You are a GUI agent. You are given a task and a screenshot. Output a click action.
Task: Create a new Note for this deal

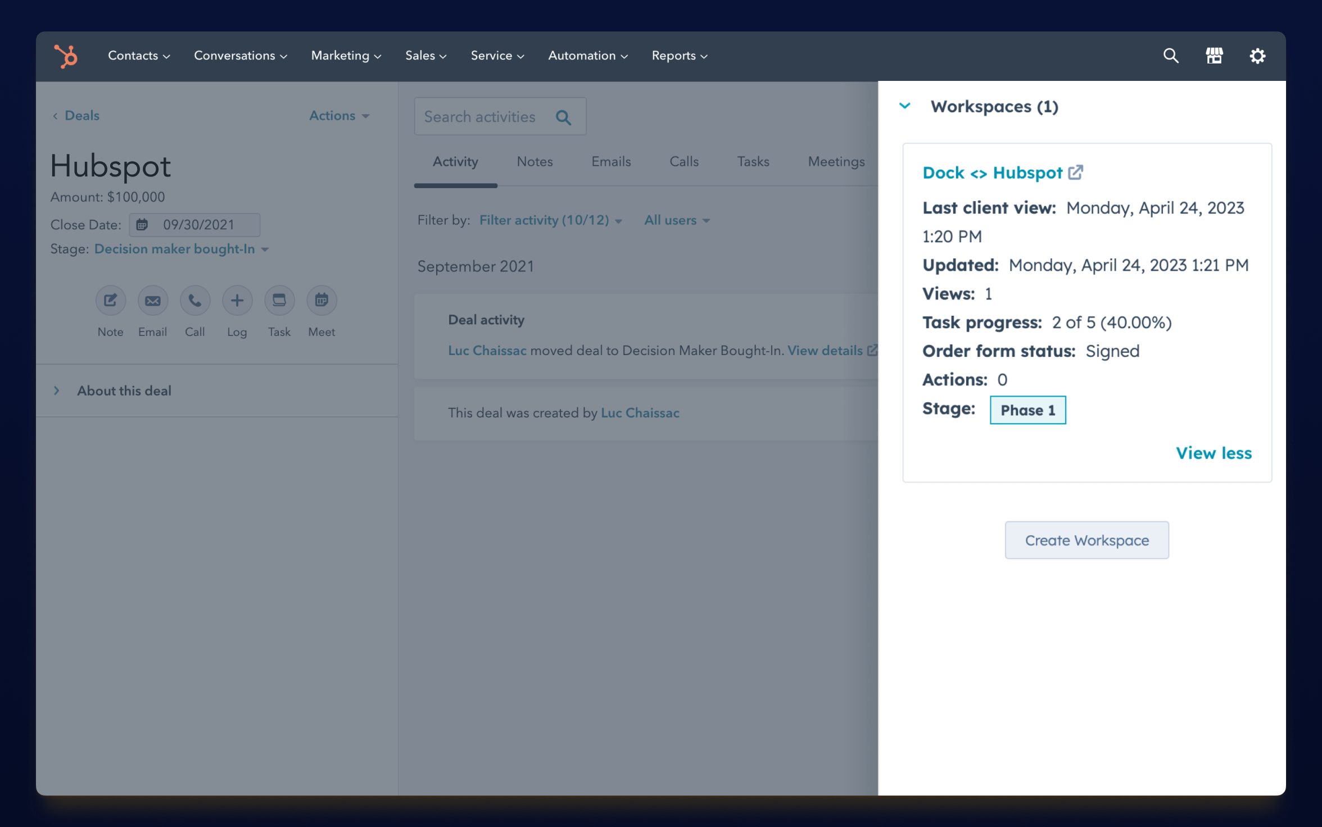tap(110, 300)
